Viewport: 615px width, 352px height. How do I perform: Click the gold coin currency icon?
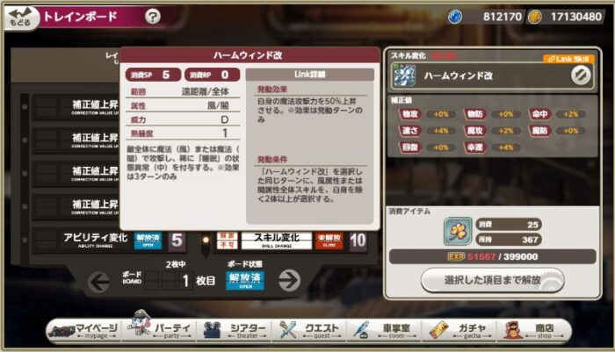(x=534, y=17)
